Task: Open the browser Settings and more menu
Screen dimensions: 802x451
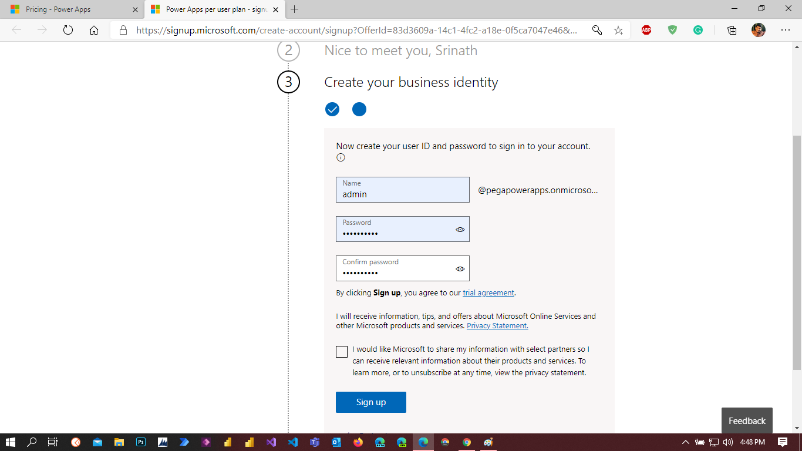Action: click(x=785, y=30)
